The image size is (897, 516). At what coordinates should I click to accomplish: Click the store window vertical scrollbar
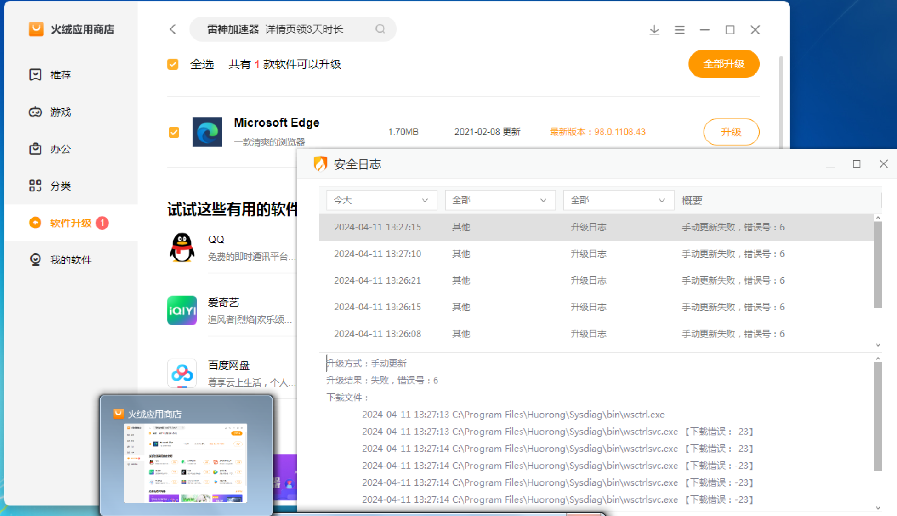point(781,103)
